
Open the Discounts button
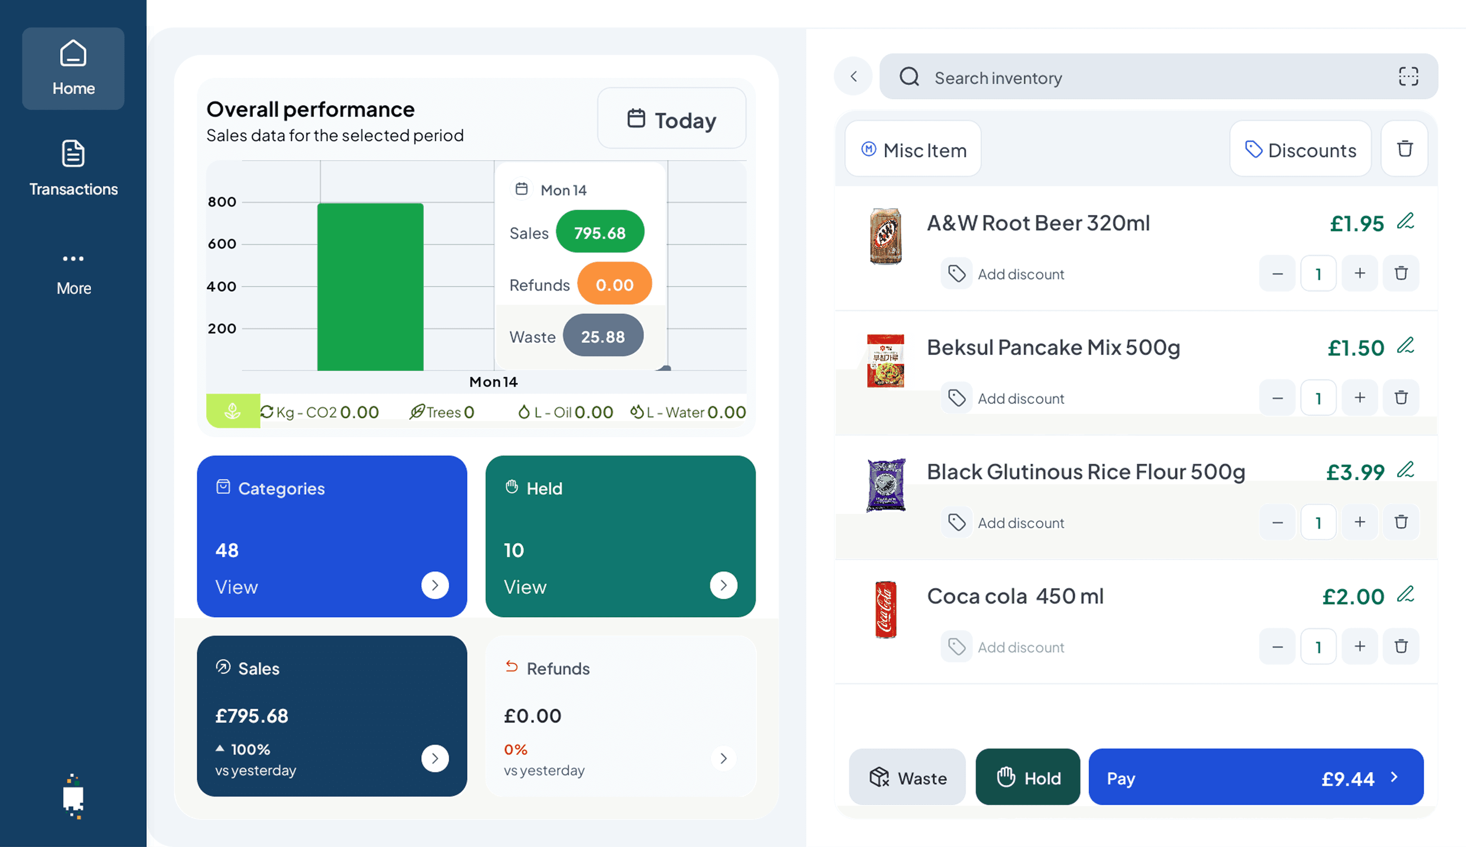pyautogui.click(x=1300, y=149)
